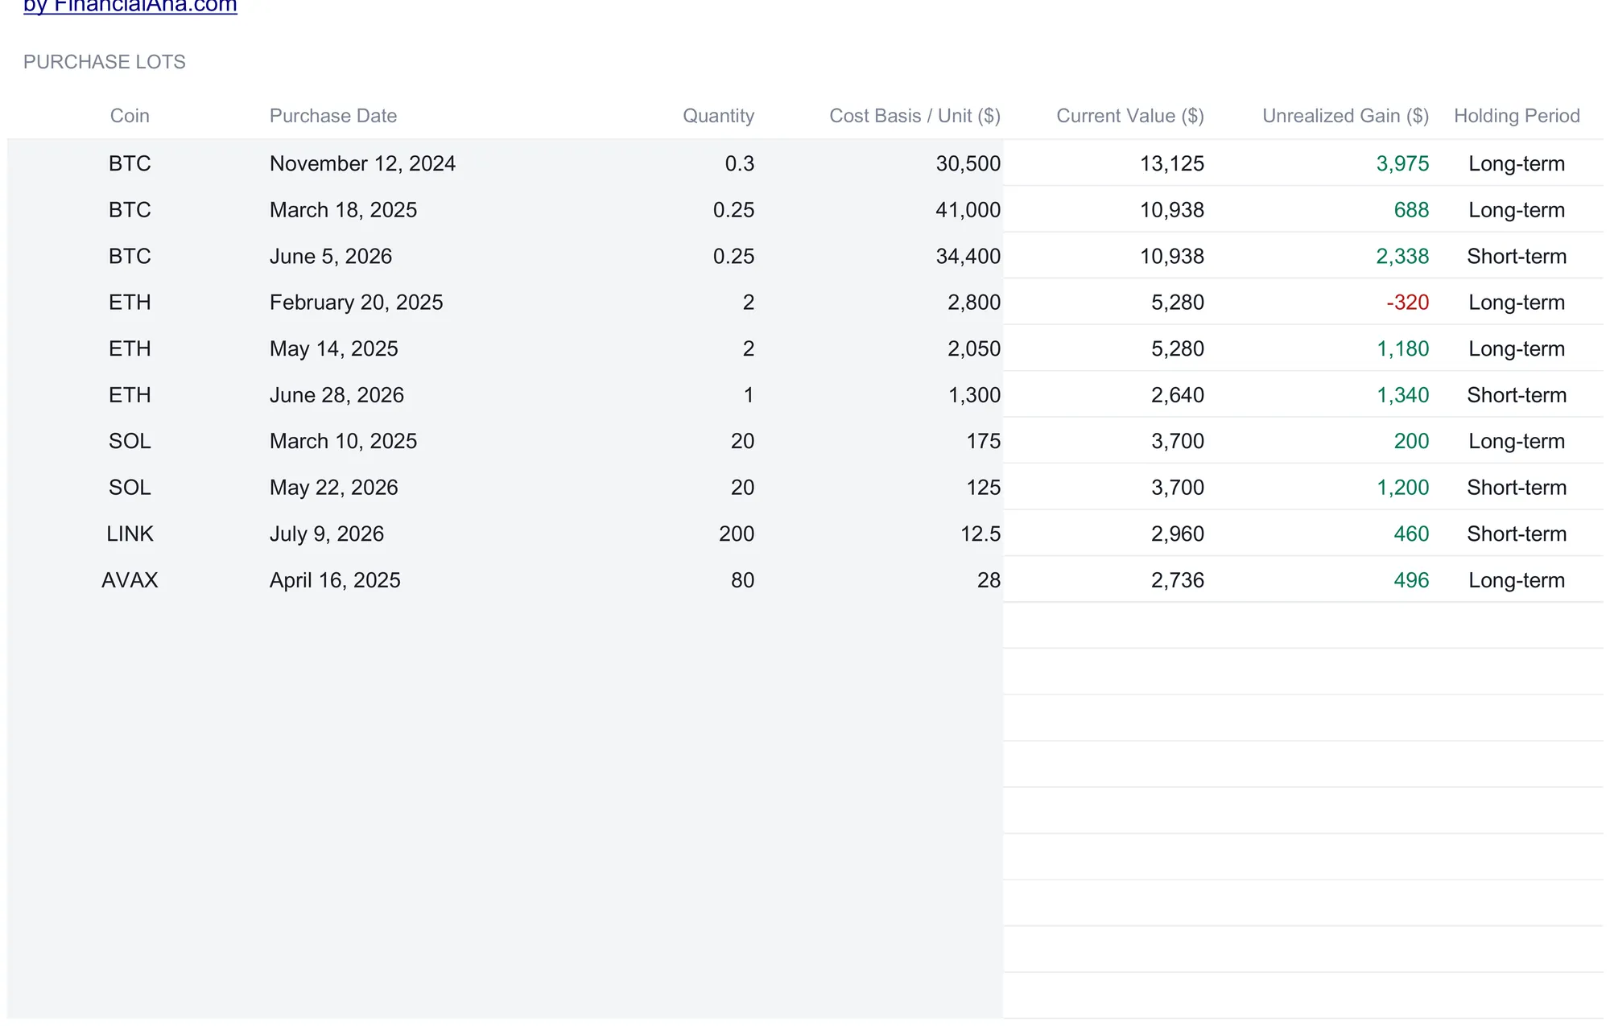Click current value 13,125
The height and width of the screenshot is (1026, 1610).
tap(1172, 163)
